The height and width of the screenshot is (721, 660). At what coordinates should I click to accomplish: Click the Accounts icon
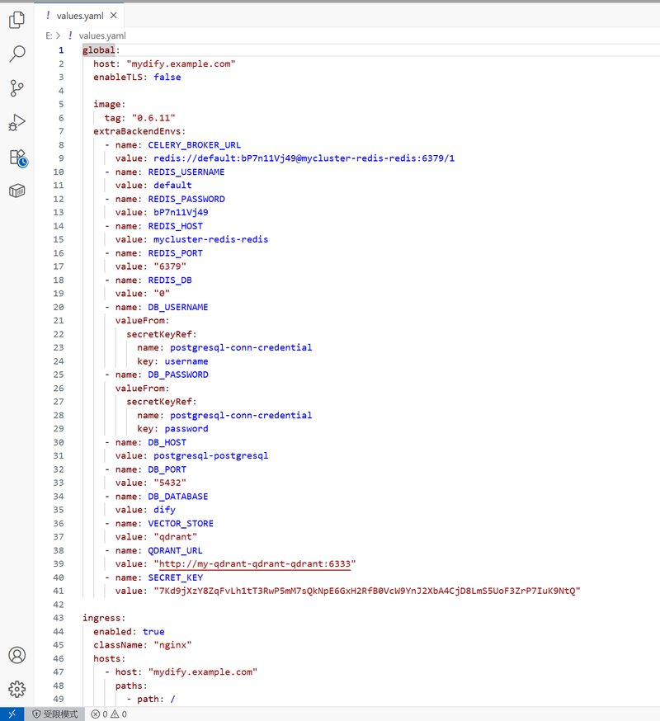pos(16,655)
